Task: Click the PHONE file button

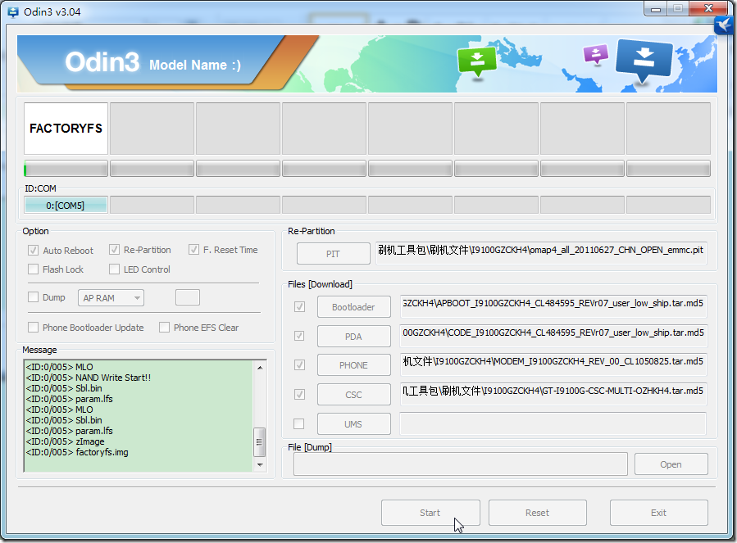Action: click(354, 365)
